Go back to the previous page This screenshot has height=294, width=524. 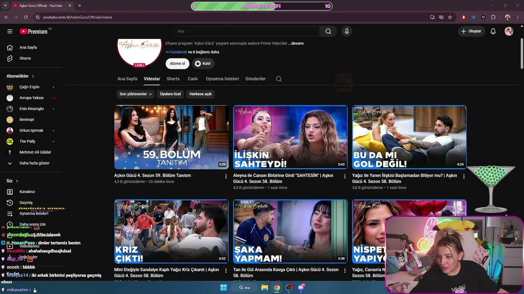click(6, 17)
